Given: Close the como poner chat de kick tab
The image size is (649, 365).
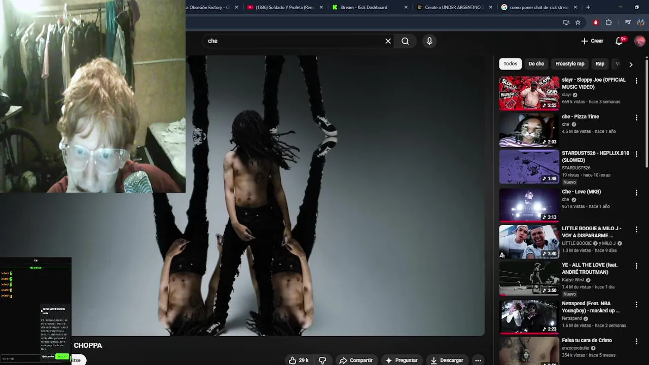Looking at the screenshot, I should click(x=575, y=8).
